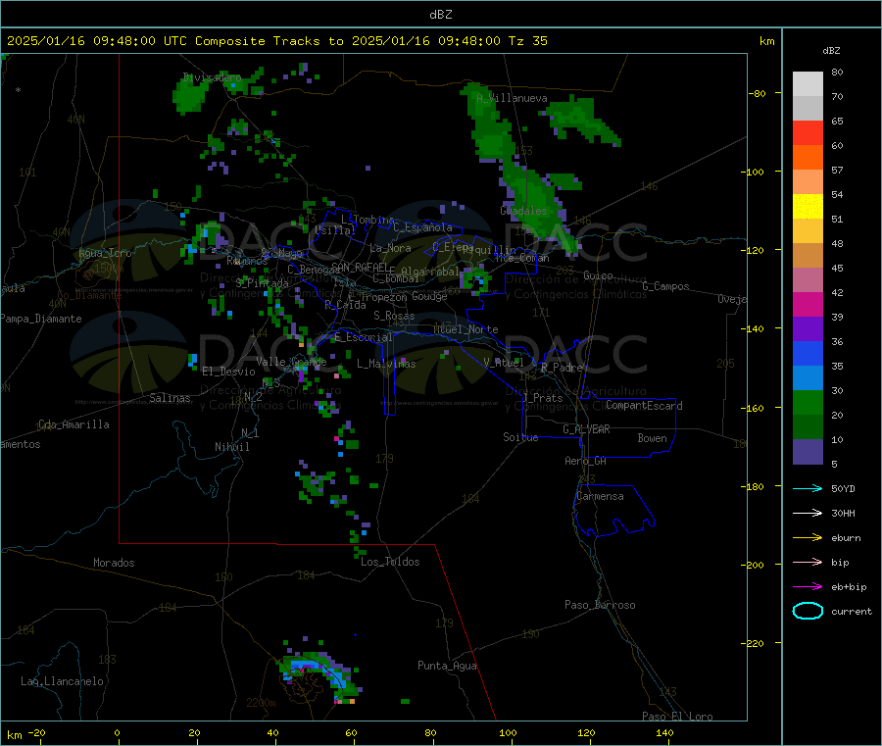The image size is (882, 746).
Task: Click the 'SAN_RAFAEL' map label
Action: [360, 267]
